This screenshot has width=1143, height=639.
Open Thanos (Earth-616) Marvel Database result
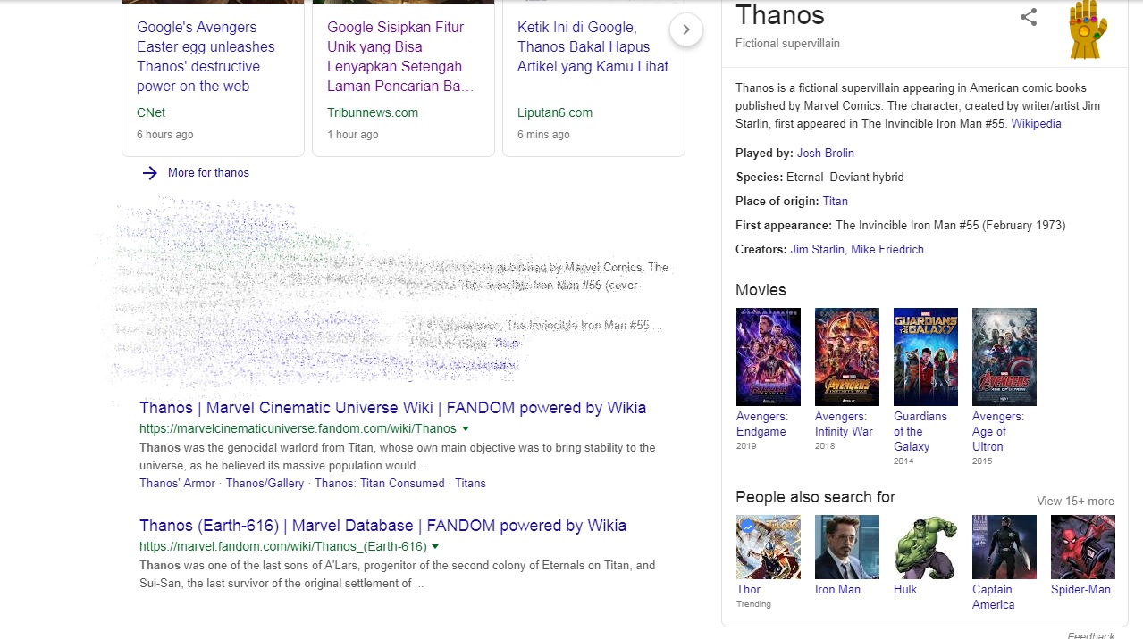382,526
